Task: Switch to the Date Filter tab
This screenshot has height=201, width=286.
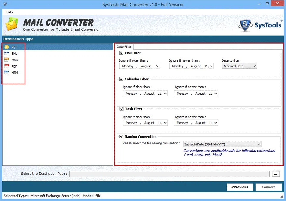Action: pos(124,47)
